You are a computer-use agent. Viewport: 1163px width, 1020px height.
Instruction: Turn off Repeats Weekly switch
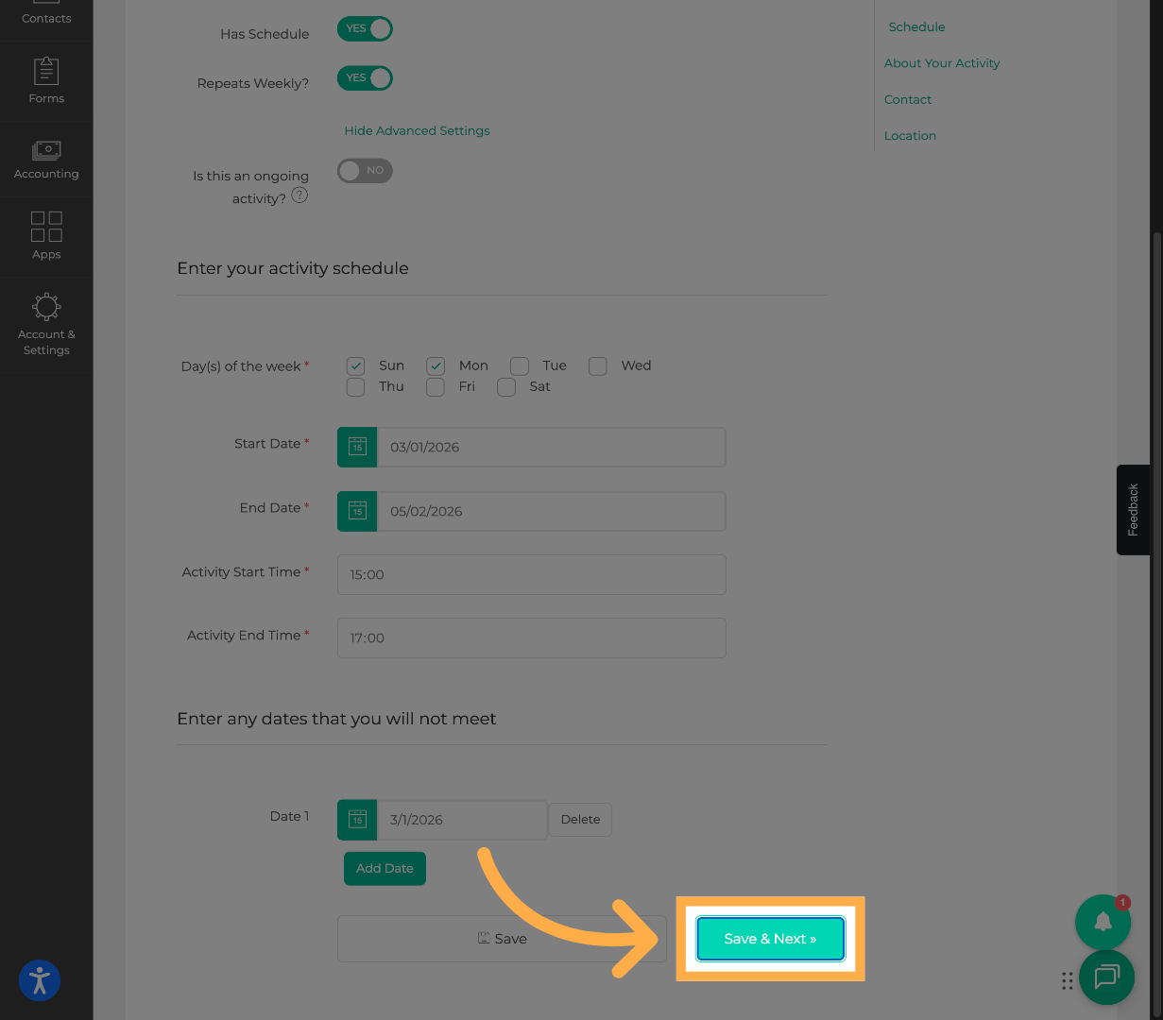pos(365,77)
